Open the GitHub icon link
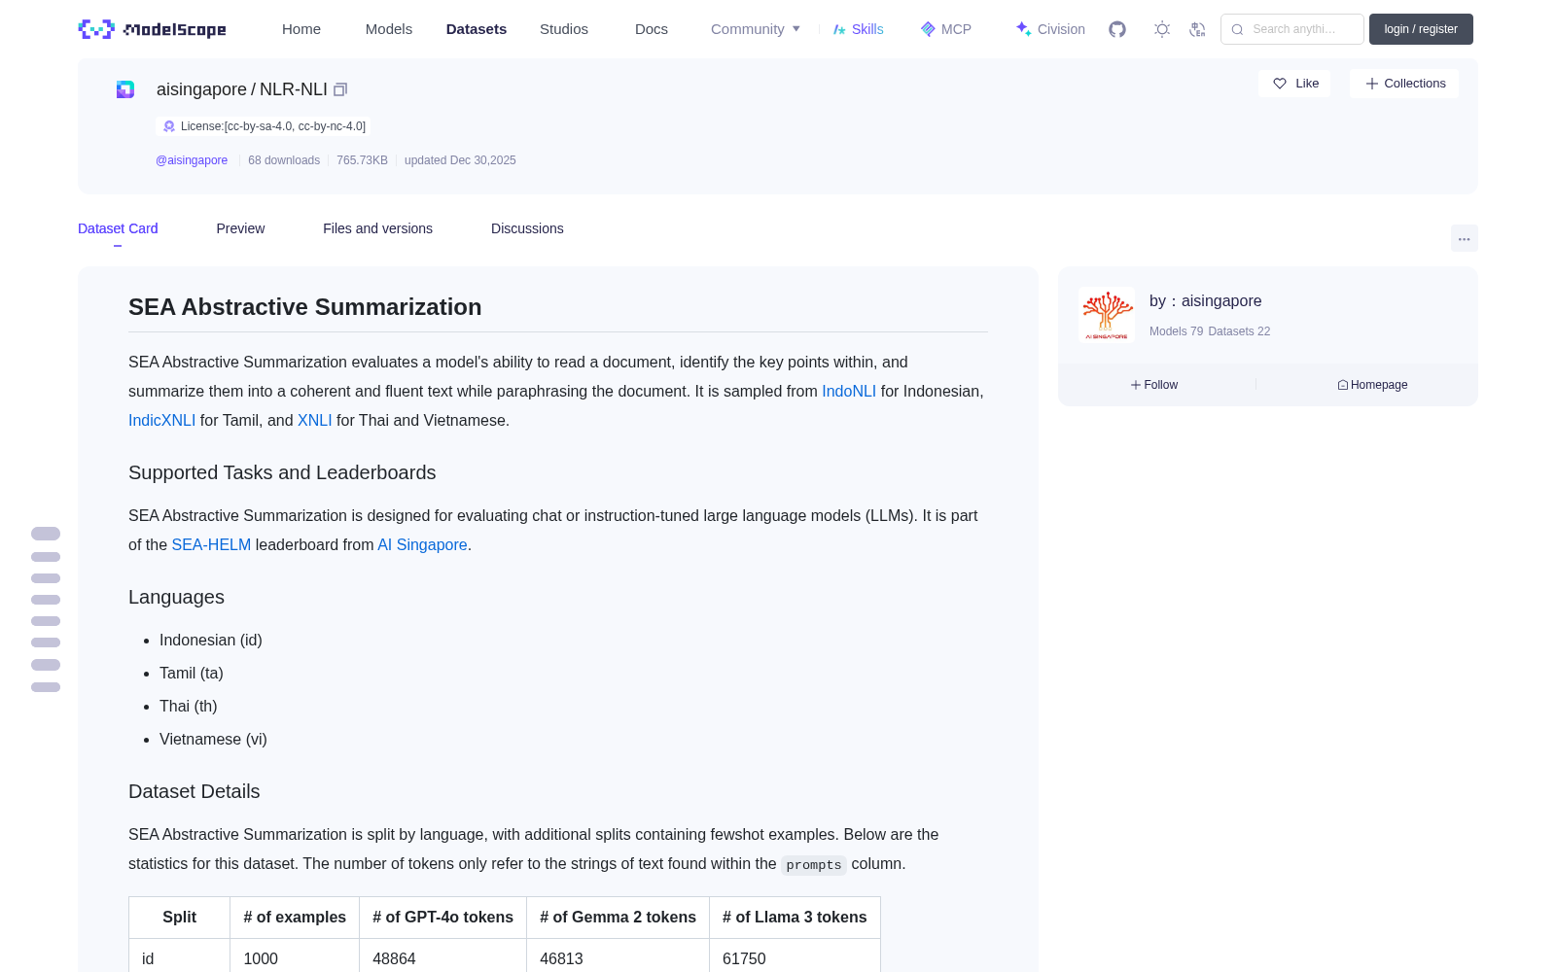 1117,29
